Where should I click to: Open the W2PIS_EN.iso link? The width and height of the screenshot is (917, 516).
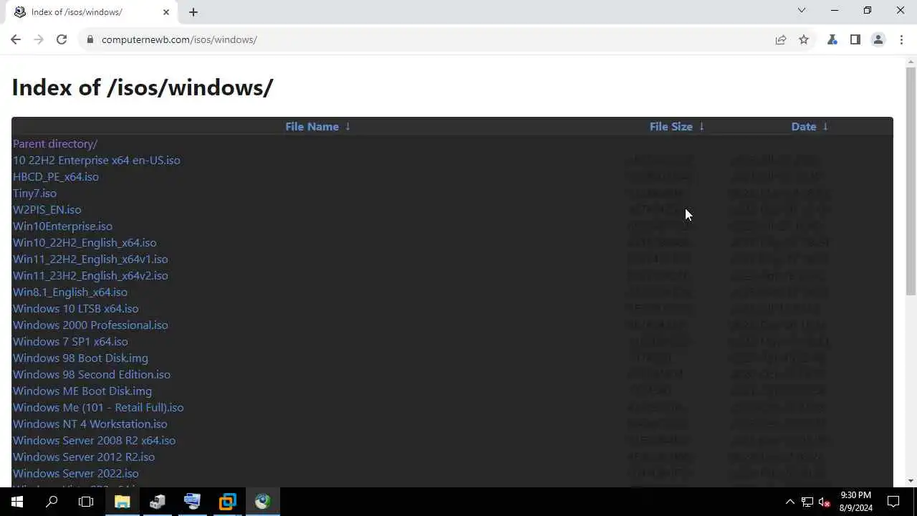click(x=47, y=209)
